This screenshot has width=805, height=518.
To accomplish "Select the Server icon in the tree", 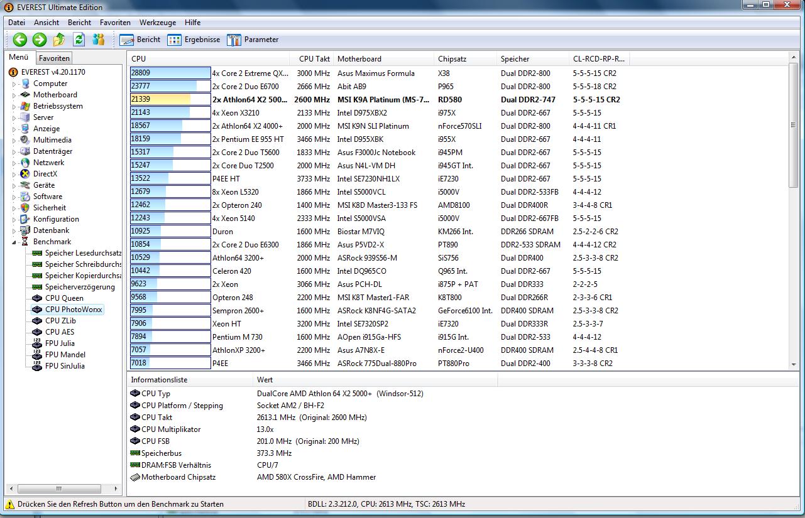I will click(25, 117).
